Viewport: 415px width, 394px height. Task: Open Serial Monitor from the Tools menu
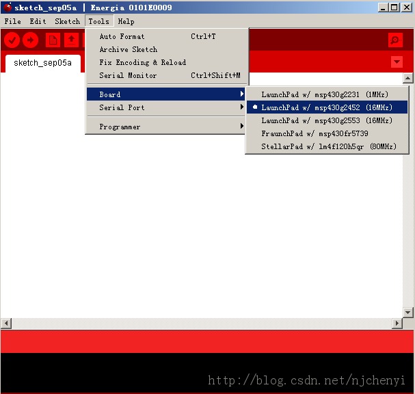pyautogui.click(x=167, y=75)
